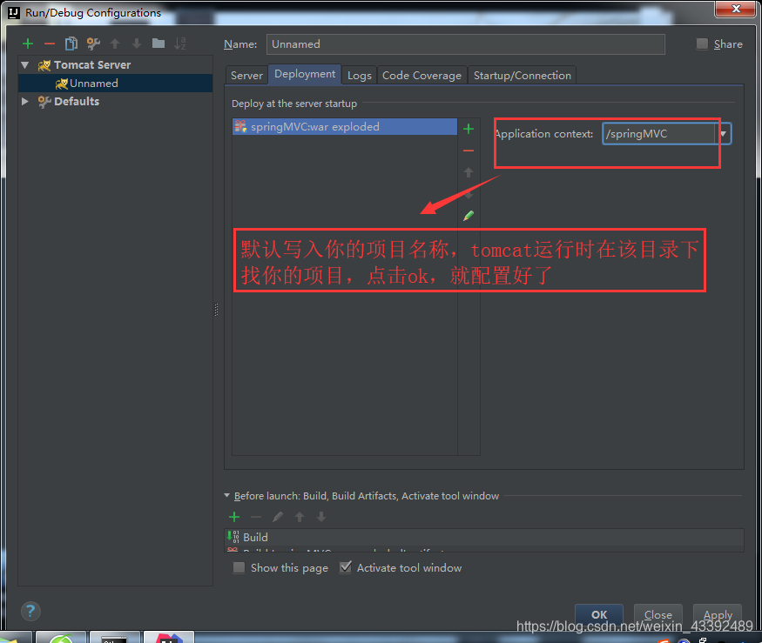Select the Tomcat Server tree label
The height and width of the screenshot is (643, 762).
click(92, 64)
